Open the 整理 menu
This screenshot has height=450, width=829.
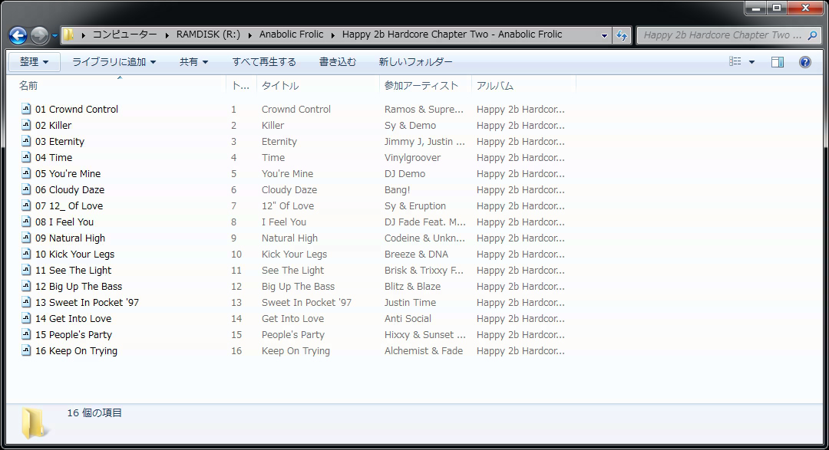[35, 62]
